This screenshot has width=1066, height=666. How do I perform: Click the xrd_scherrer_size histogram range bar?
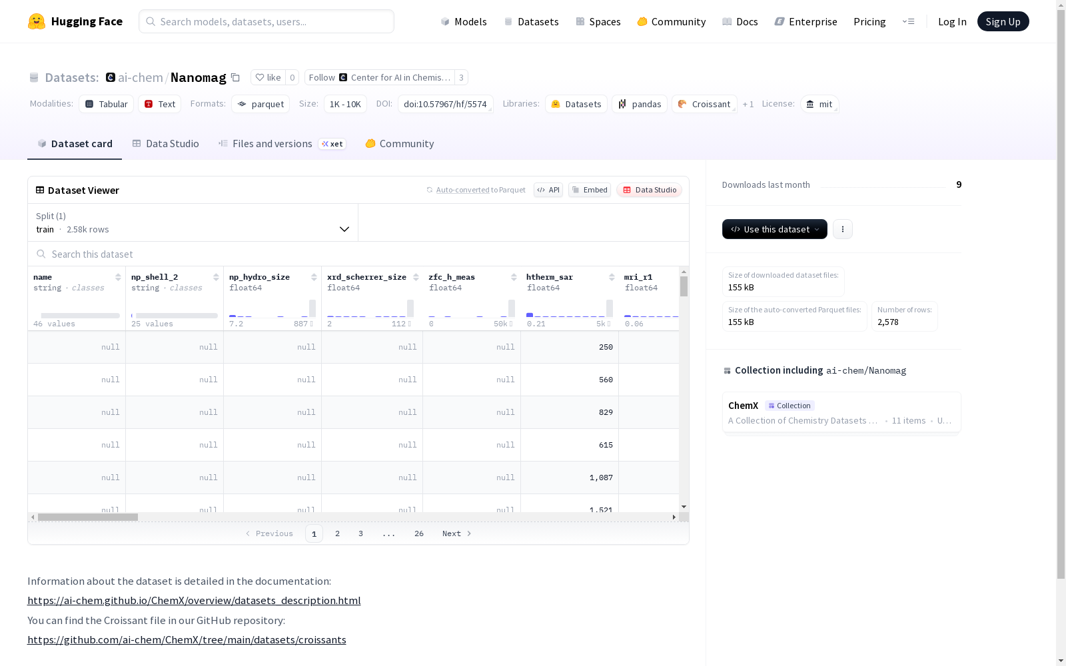click(370, 309)
